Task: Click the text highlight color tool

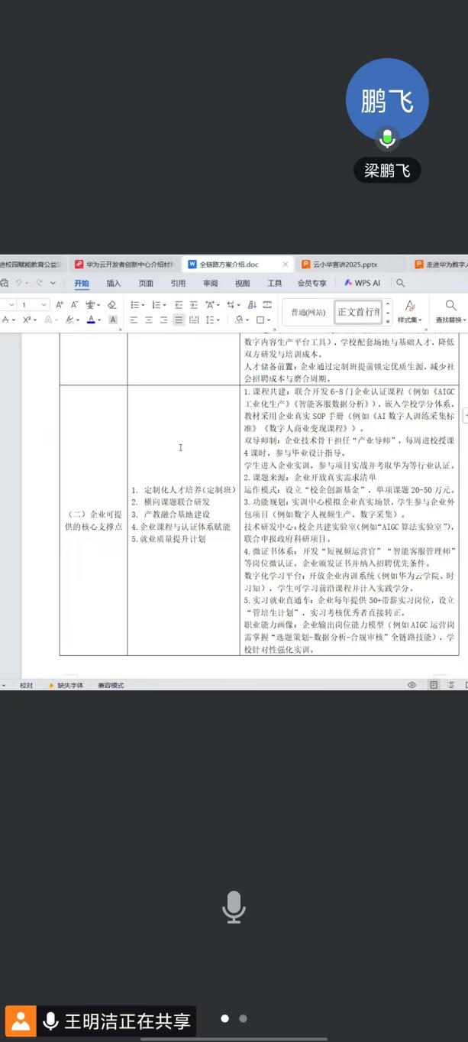Action: tap(69, 320)
